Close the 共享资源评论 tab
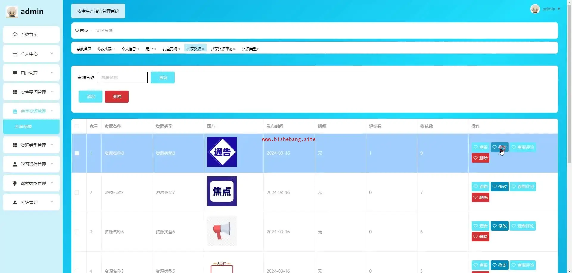 pyautogui.click(x=234, y=49)
